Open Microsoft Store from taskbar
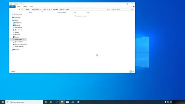The width and height of the screenshot is (185, 104). [67, 102]
